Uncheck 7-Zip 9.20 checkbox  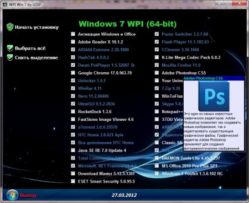pyautogui.click(x=157, y=88)
